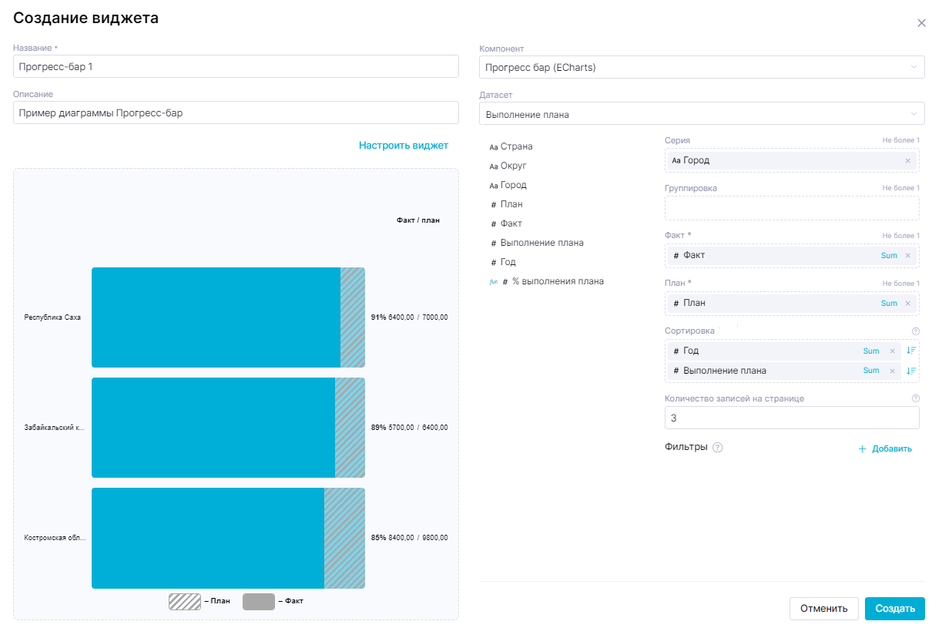Image resolution: width=942 pixels, height=628 pixels.
Task: Expand the Датасет dropdown list
Action: coord(701,114)
